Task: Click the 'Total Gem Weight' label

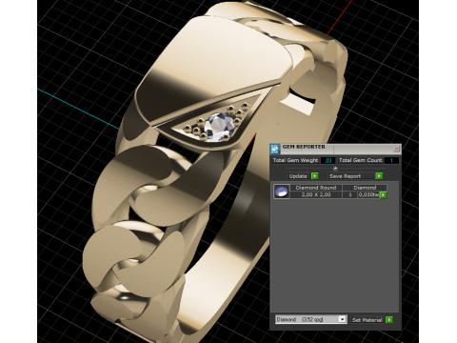Action: tap(295, 160)
